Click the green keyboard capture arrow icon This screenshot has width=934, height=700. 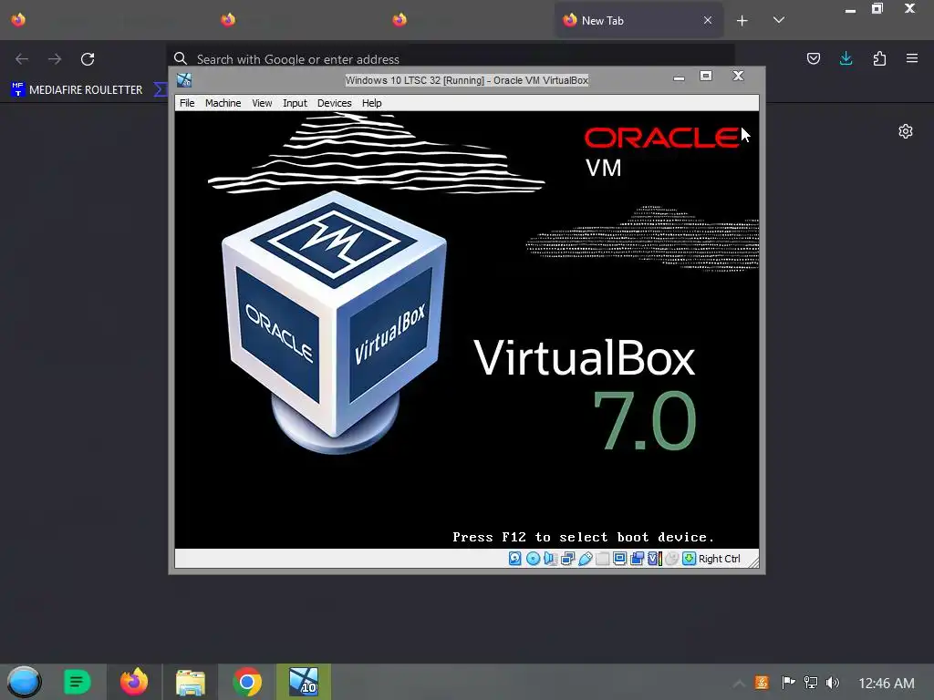click(690, 559)
